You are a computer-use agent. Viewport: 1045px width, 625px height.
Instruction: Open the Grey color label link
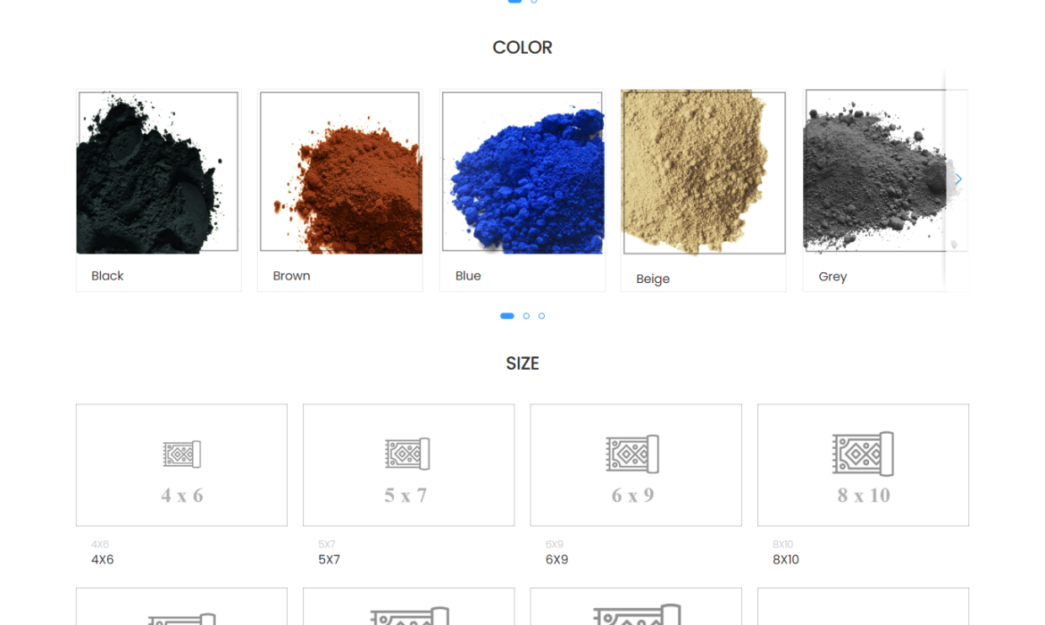coord(832,277)
